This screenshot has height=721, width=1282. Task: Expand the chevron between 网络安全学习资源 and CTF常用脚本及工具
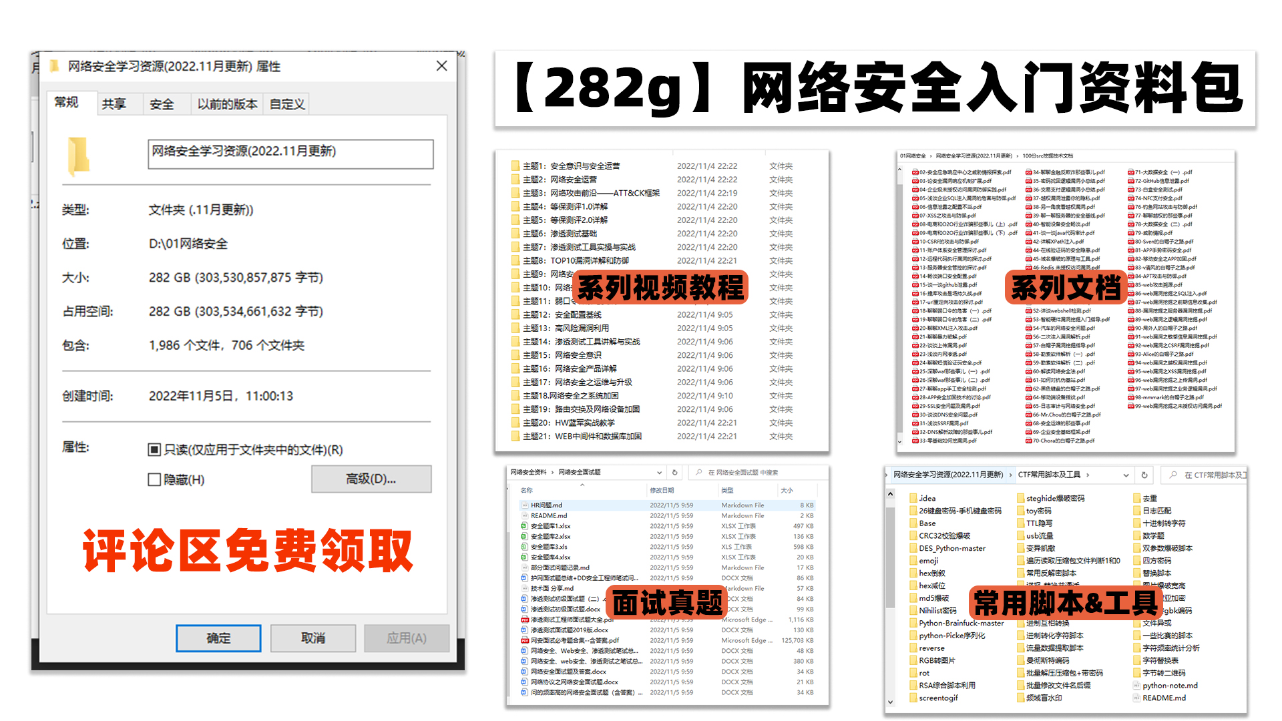pos(1010,475)
